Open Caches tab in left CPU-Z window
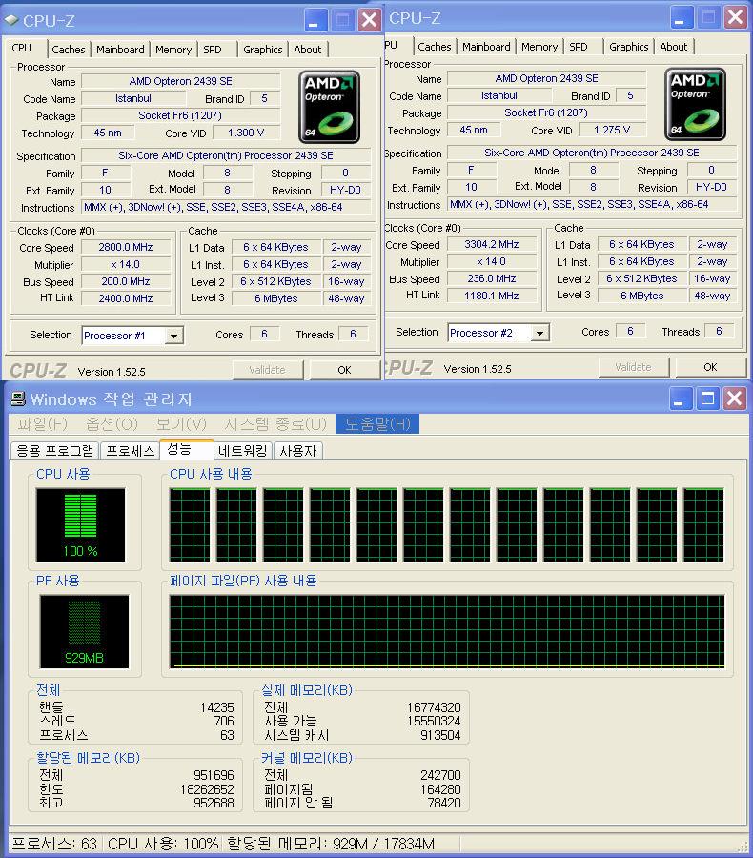The image size is (753, 858). [x=69, y=50]
